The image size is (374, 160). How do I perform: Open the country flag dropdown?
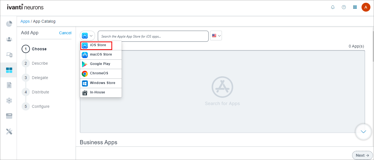tap(216, 35)
